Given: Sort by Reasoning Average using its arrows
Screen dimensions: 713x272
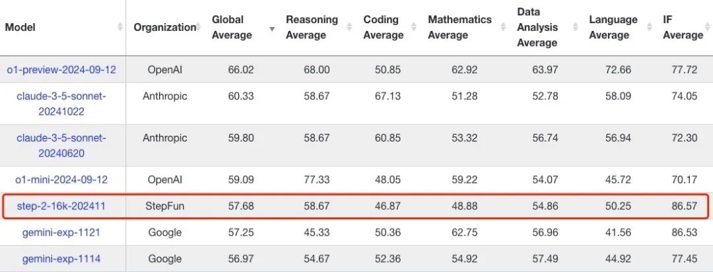Looking at the screenshot, I should tap(349, 27).
